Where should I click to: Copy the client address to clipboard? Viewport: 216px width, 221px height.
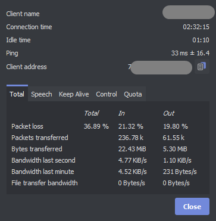pos(202,67)
